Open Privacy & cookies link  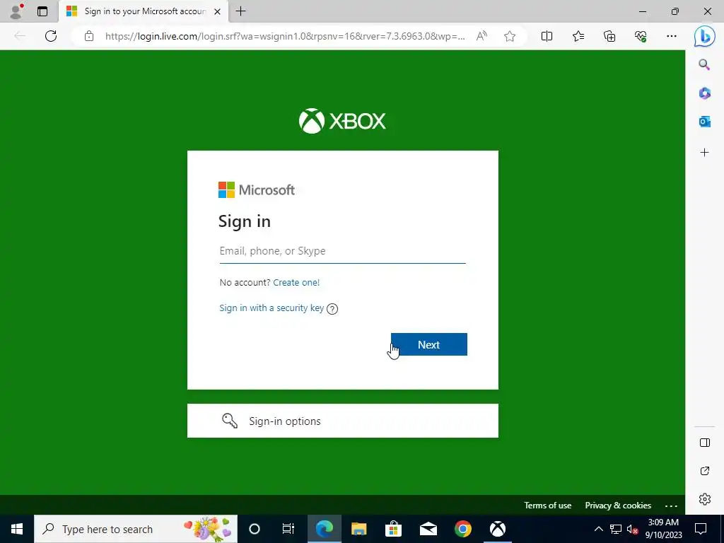click(618, 506)
